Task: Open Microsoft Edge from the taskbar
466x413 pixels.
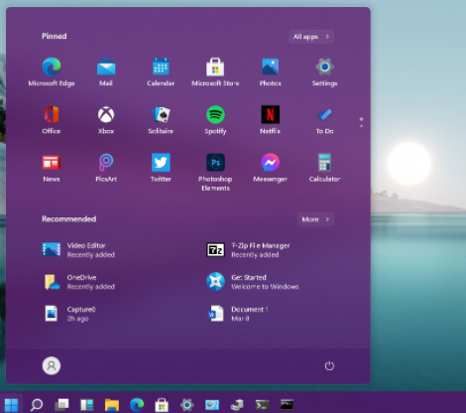Action: click(x=137, y=404)
